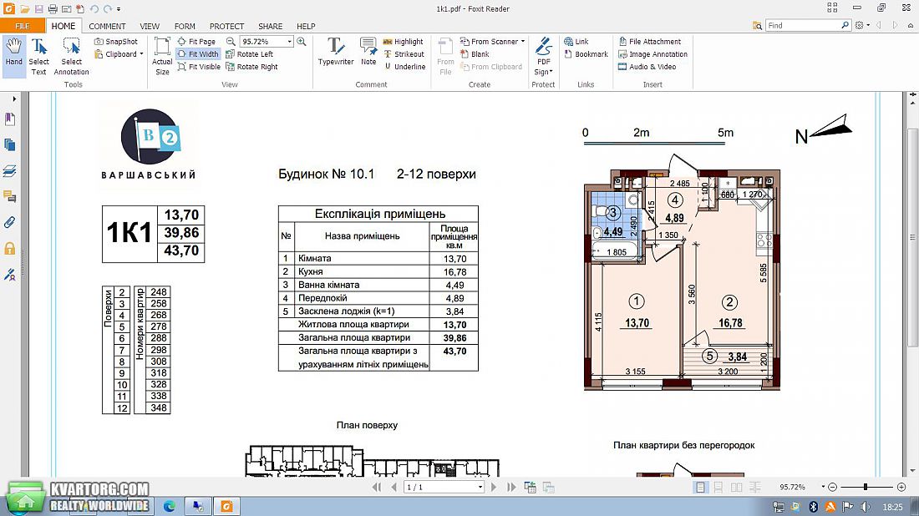919x516 pixels.
Task: Enable continuous page view mode
Action: coord(718,488)
